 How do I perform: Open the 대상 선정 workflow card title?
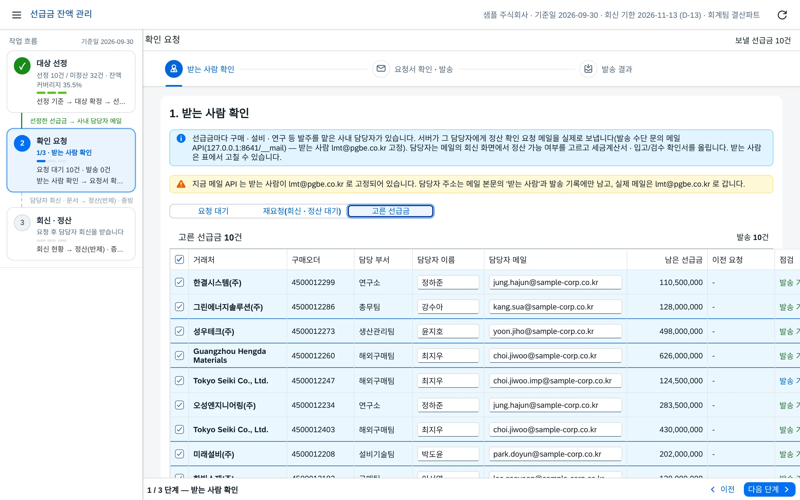point(52,63)
